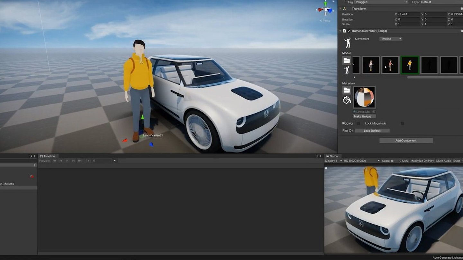The height and width of the screenshot is (260, 463).
Task: Click the move gizmo red X-axis arrow
Action: [x=125, y=140]
